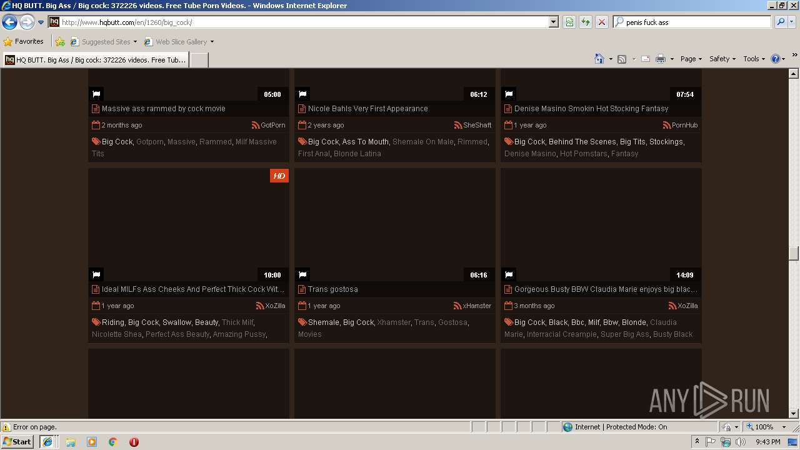Screen dimensions: 800x450
Task: Click the volume speaker tray icon
Action: 741,442
